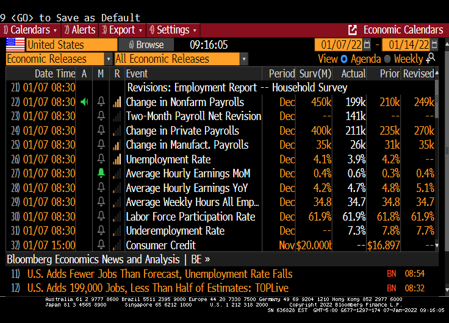Open news story 'U.S. Adds Fewer Jobs Than Forecast'
This screenshot has width=449, height=323.
tap(160, 274)
